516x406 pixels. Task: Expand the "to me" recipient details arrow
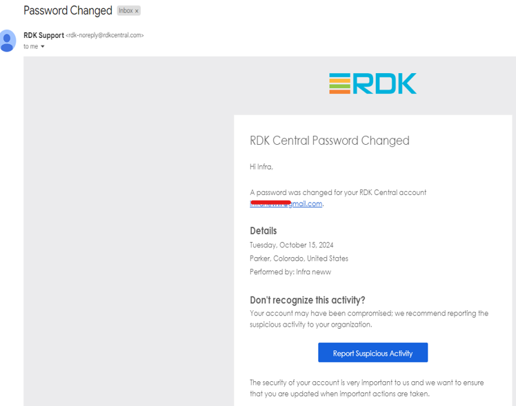pos(43,47)
